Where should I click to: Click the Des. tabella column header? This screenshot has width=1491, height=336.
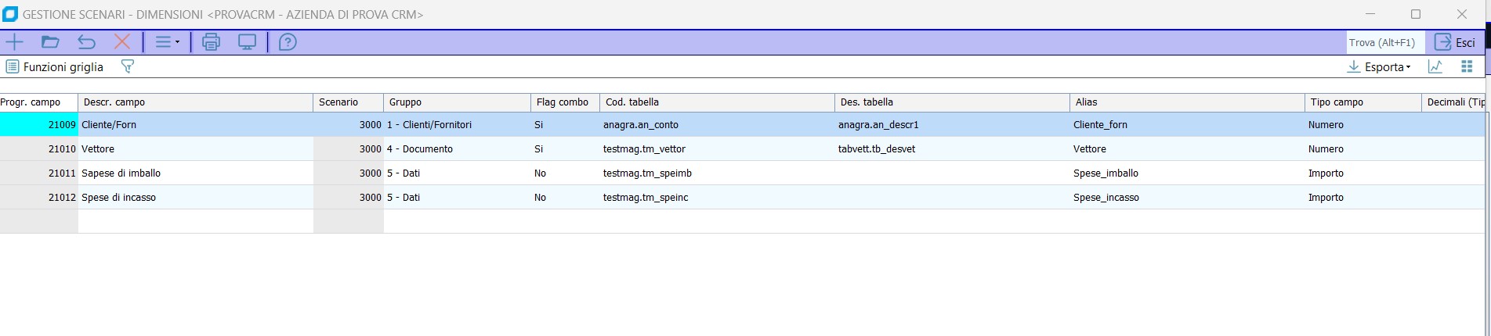point(952,102)
